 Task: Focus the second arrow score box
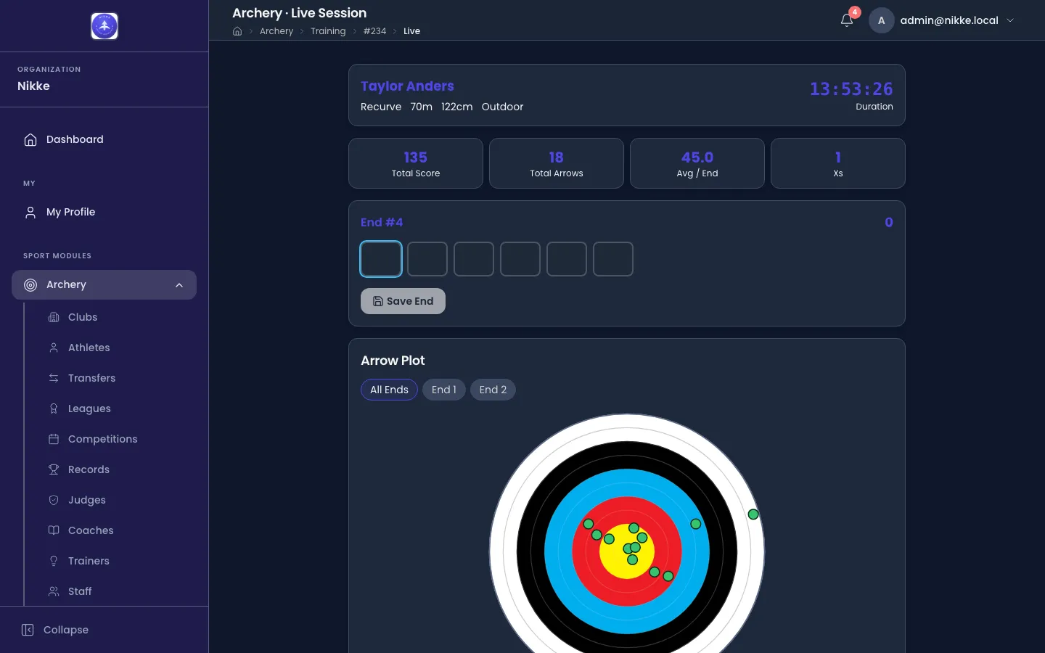(427, 259)
